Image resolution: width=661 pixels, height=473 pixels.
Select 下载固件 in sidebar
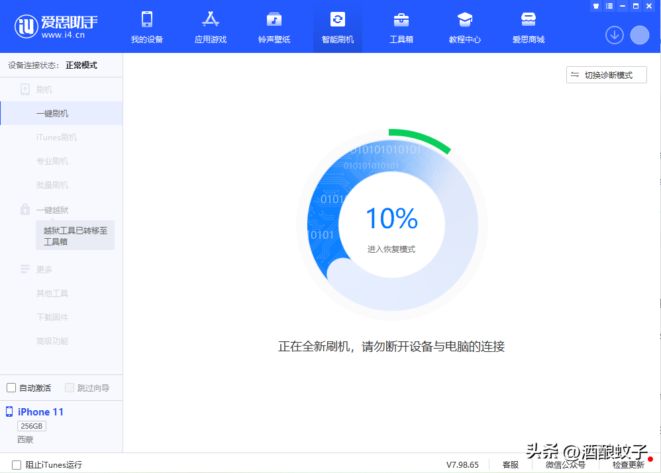click(52, 317)
